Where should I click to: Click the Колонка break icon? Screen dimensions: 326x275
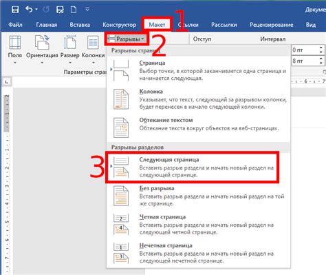(x=121, y=99)
